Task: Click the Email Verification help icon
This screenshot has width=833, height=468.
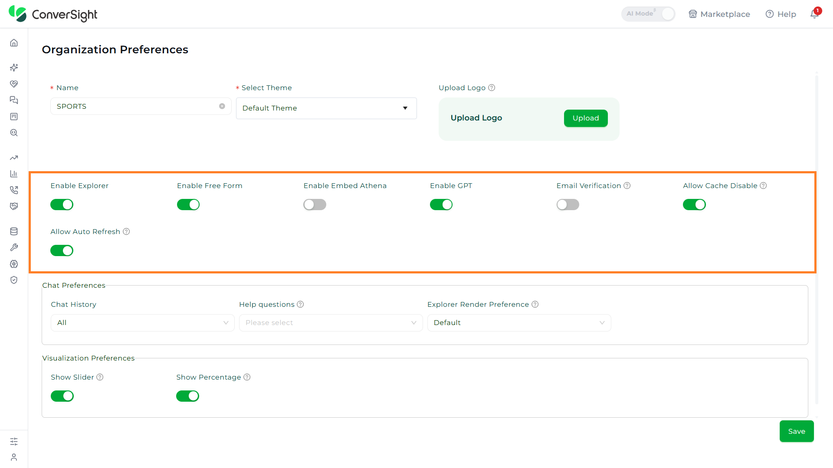Action: coord(627,185)
